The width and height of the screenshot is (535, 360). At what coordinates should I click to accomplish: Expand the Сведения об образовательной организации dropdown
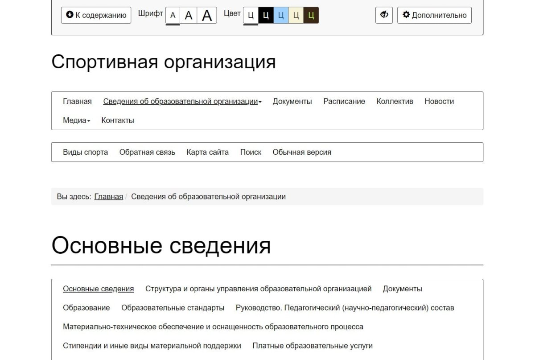[182, 101]
